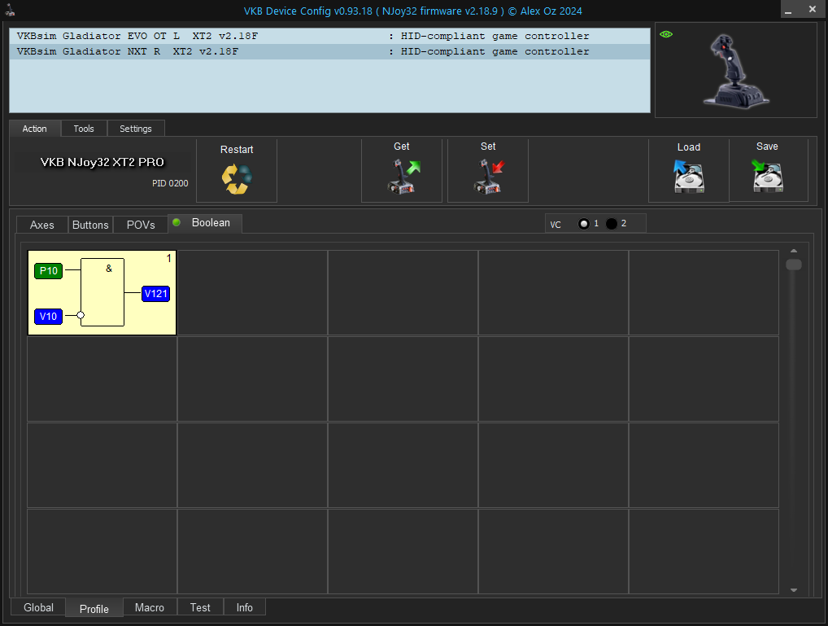Click the AND gate symbol

click(102, 292)
